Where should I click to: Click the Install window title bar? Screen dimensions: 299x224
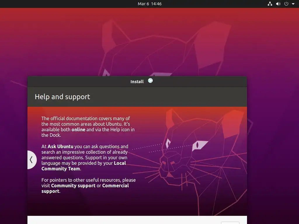coord(137,82)
